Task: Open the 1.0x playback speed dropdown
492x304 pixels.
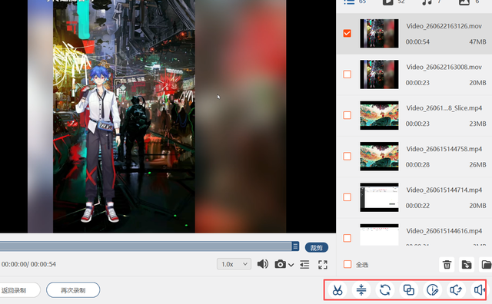Action: pos(234,264)
